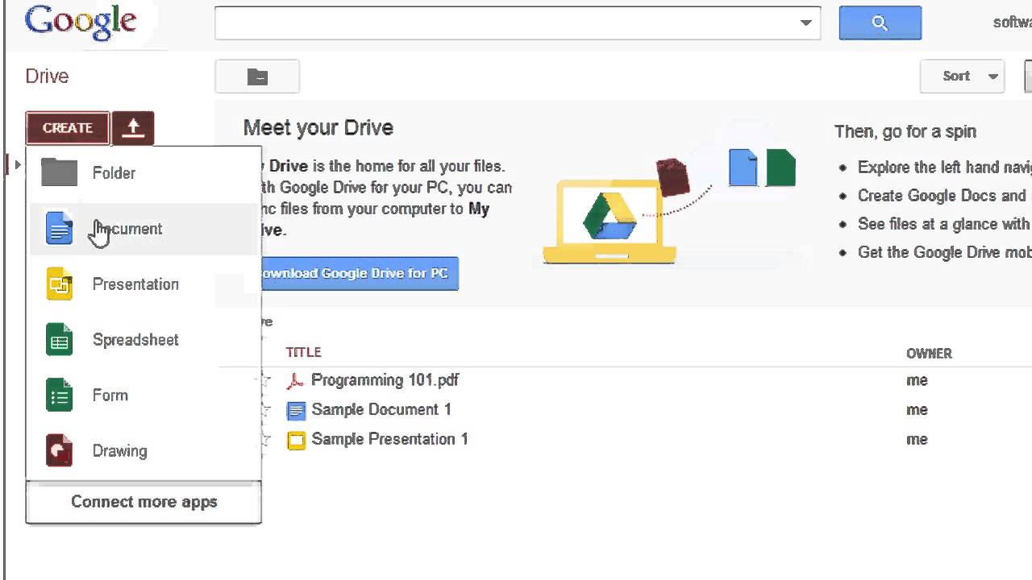Image resolution: width=1032 pixels, height=580 pixels.
Task: Click the green Spreadsheet icon
Action: pyautogui.click(x=60, y=340)
